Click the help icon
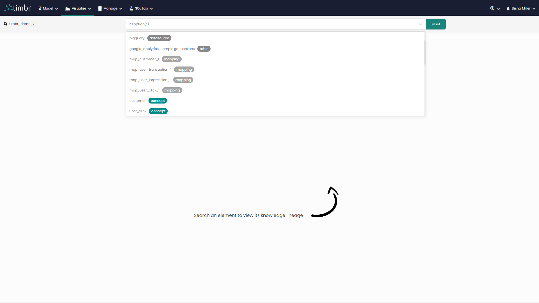Viewport: 539px width, 303px height. coord(492,8)
